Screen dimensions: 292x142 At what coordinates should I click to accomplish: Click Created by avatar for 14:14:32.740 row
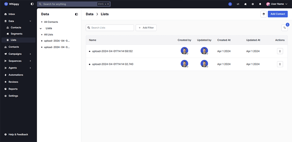[x=184, y=64]
